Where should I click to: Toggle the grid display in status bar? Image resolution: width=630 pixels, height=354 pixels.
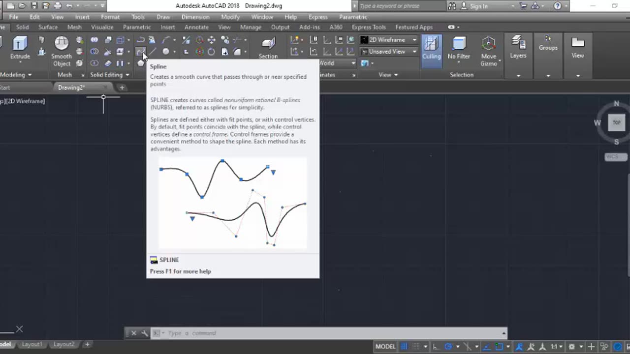tap(404, 347)
